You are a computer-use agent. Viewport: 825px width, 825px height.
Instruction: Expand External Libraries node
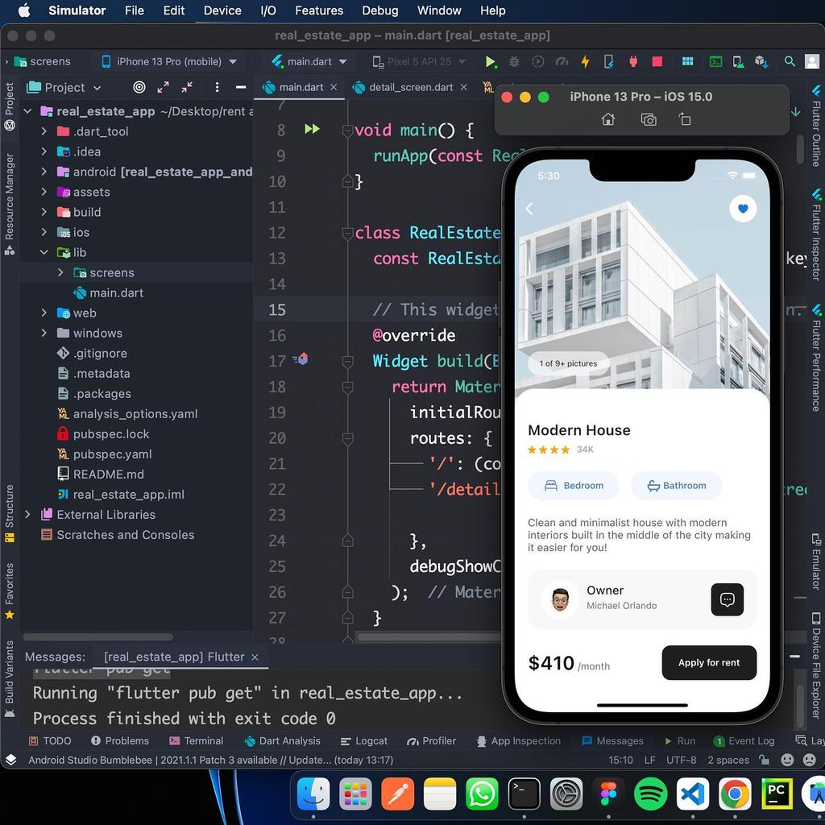click(x=28, y=514)
